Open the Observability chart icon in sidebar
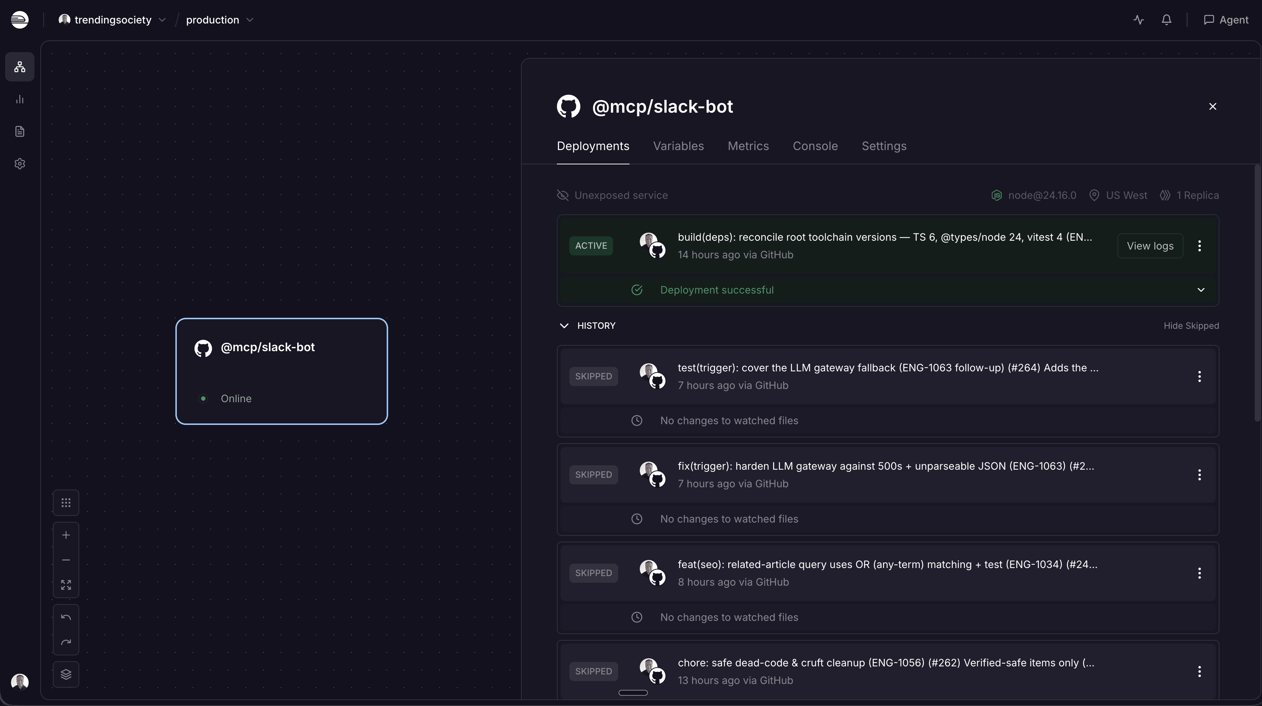This screenshot has height=706, width=1262. tap(19, 99)
